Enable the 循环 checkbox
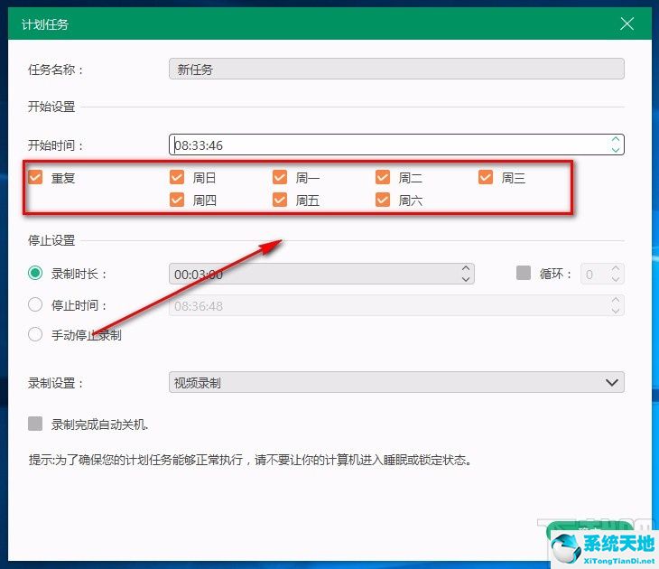This screenshot has width=659, height=569. click(524, 273)
